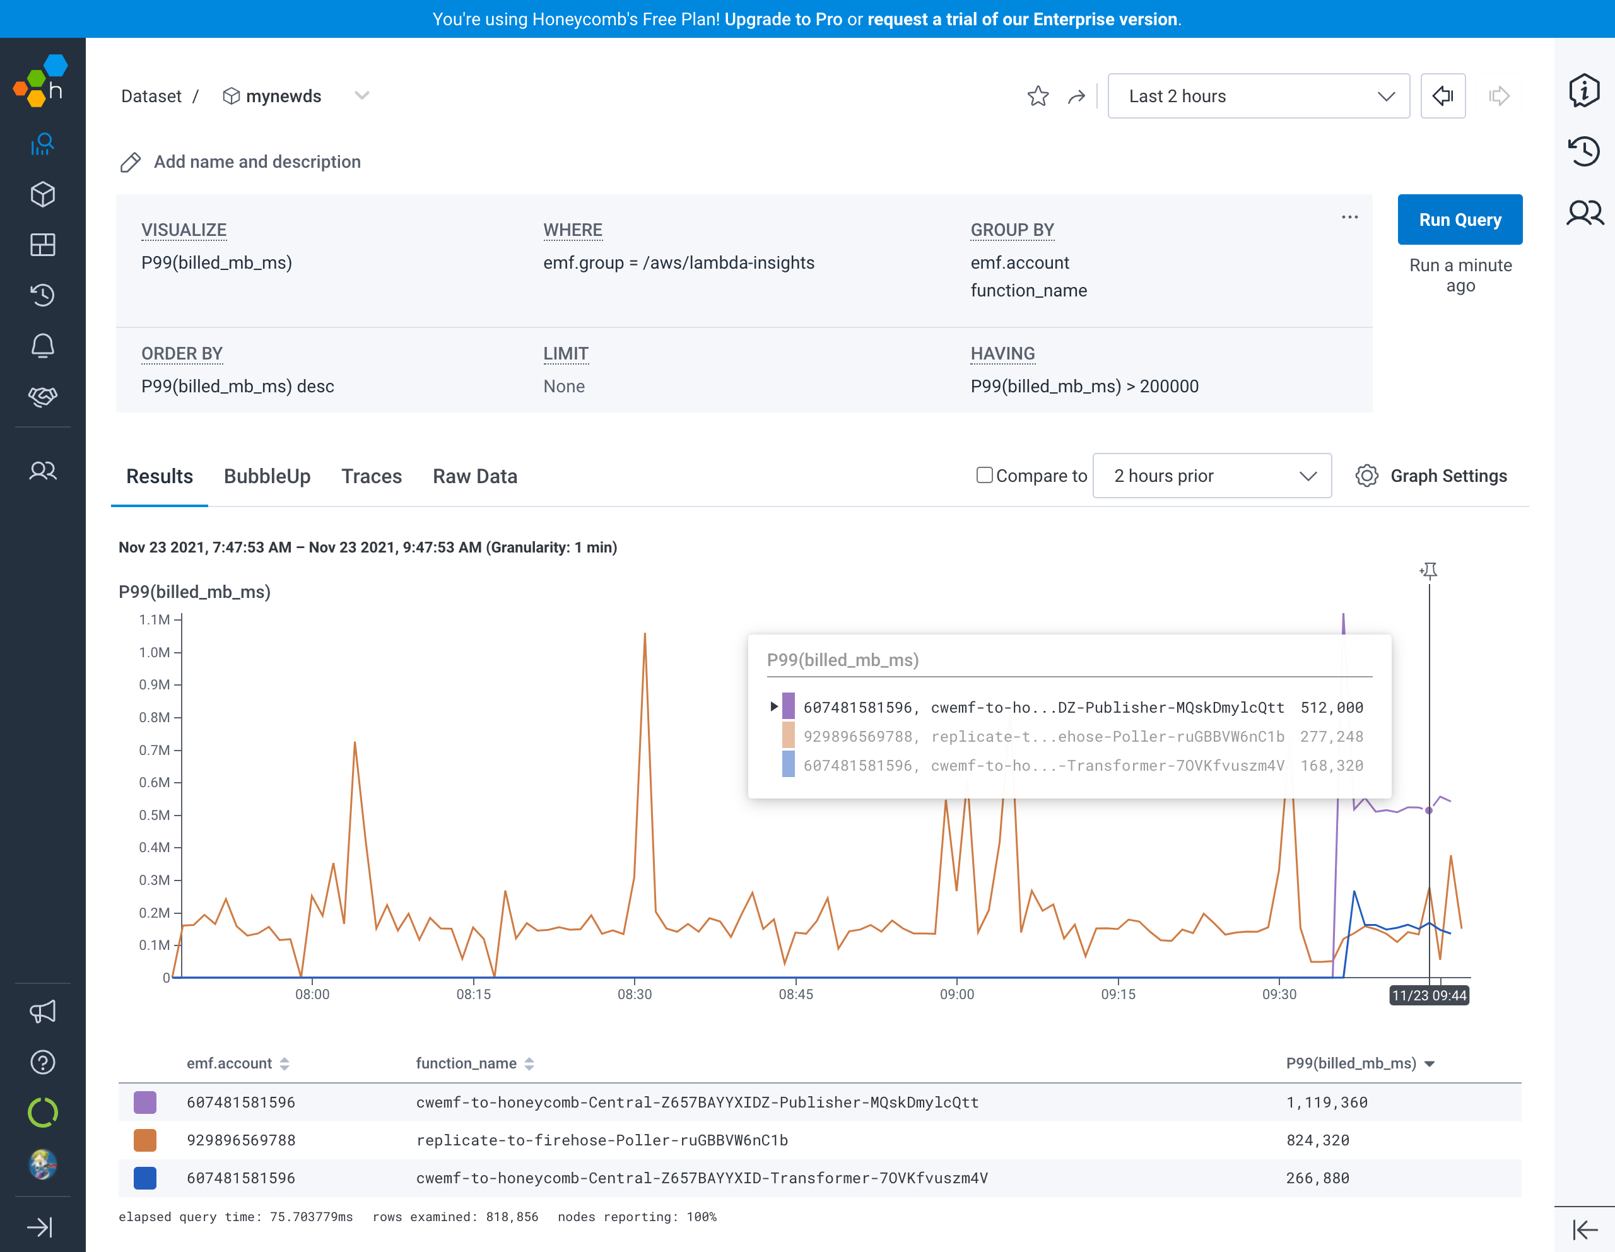Open Datasets cube icon in sidebar
This screenshot has height=1252, width=1615.
42,194
